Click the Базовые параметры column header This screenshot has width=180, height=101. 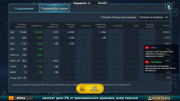tap(21, 26)
